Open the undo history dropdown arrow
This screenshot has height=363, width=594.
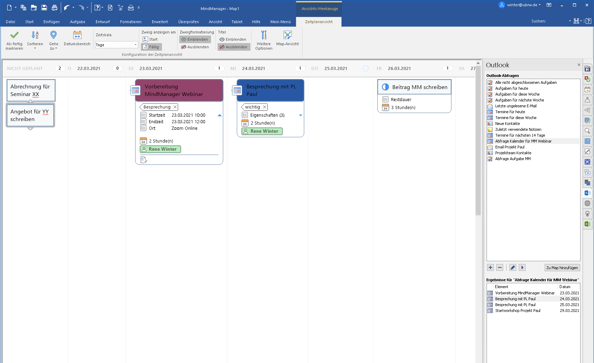click(x=73, y=8)
